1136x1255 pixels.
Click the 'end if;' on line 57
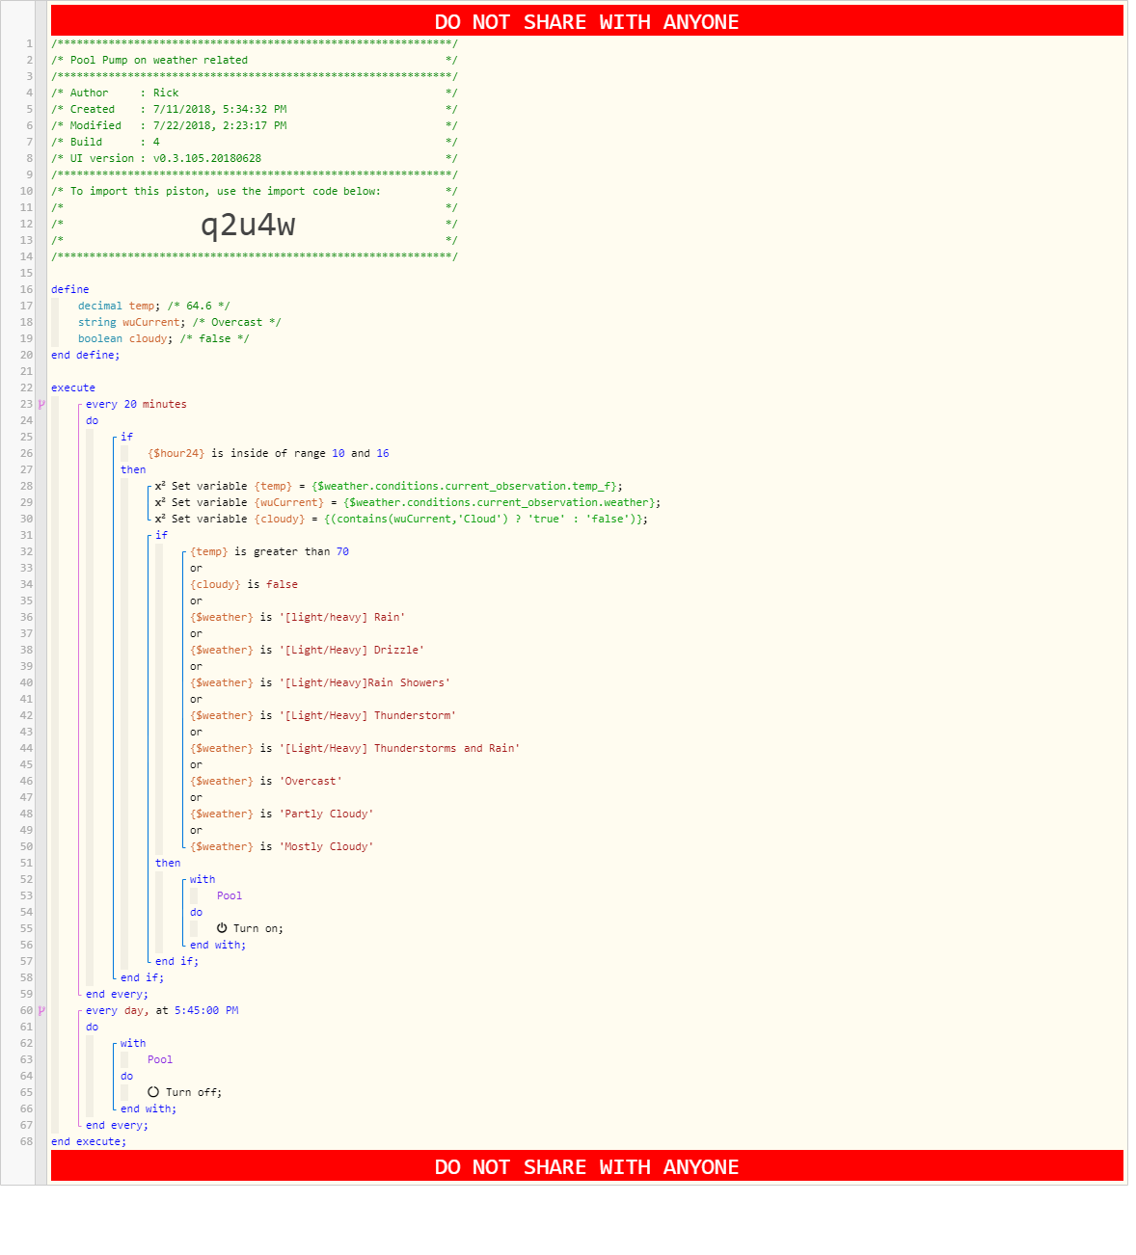click(x=176, y=961)
